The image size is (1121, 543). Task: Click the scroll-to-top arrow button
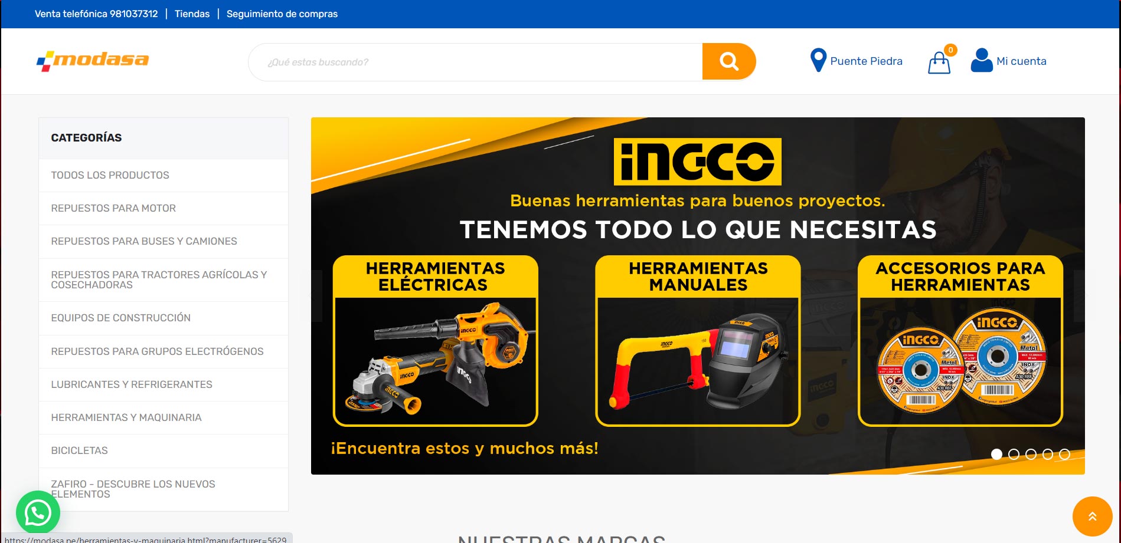(1093, 516)
